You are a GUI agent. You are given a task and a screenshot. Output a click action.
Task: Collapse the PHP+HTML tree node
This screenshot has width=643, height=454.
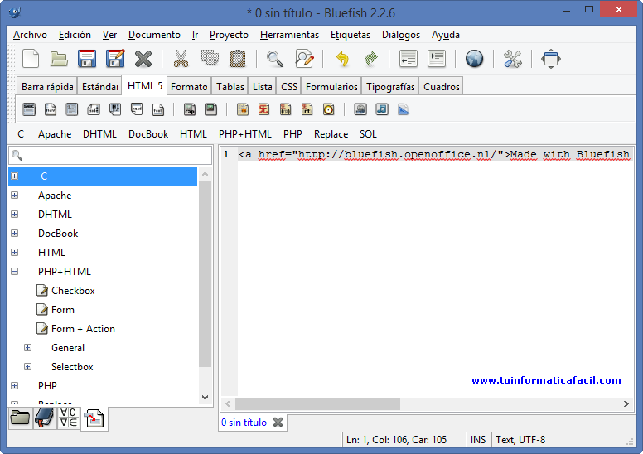(x=15, y=272)
